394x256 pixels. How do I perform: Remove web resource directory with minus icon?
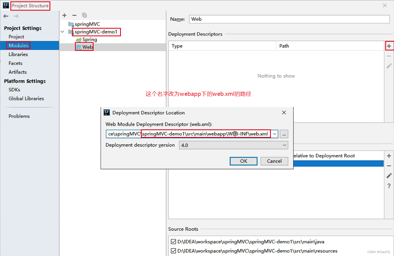[x=389, y=166]
